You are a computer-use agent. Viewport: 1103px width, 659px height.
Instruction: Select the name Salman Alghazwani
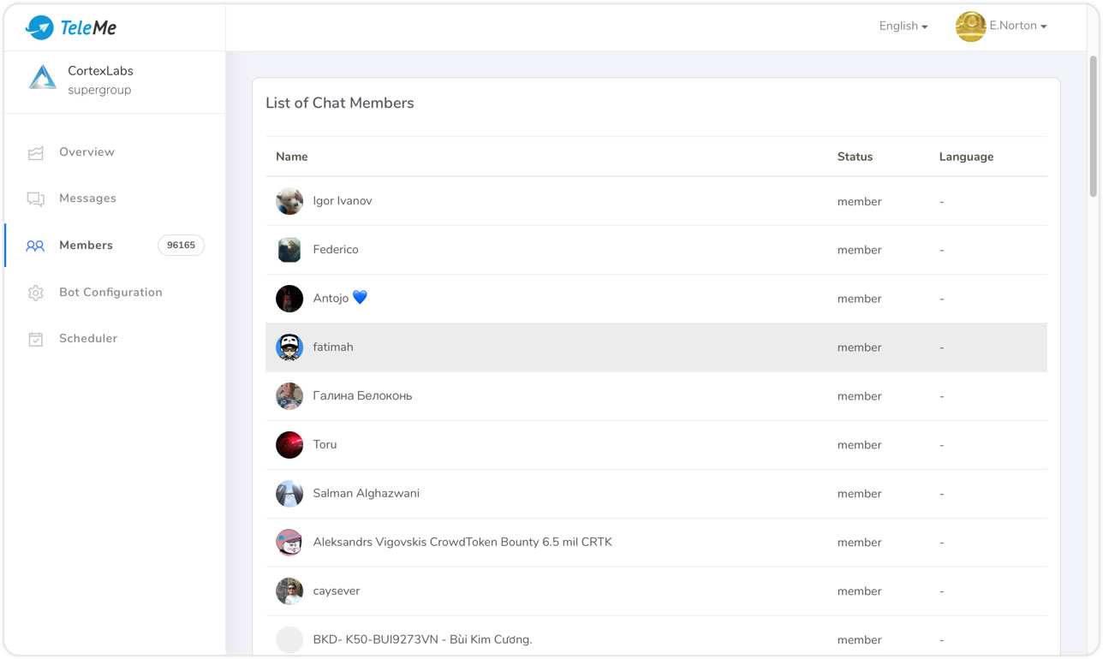pyautogui.click(x=366, y=494)
